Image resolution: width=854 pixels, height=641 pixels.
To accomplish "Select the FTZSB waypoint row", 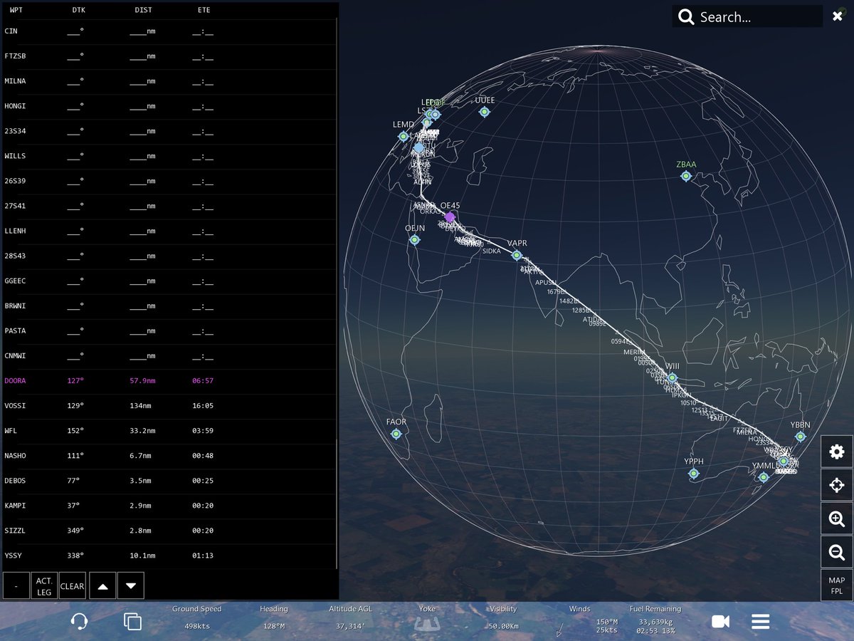I will click(168, 56).
